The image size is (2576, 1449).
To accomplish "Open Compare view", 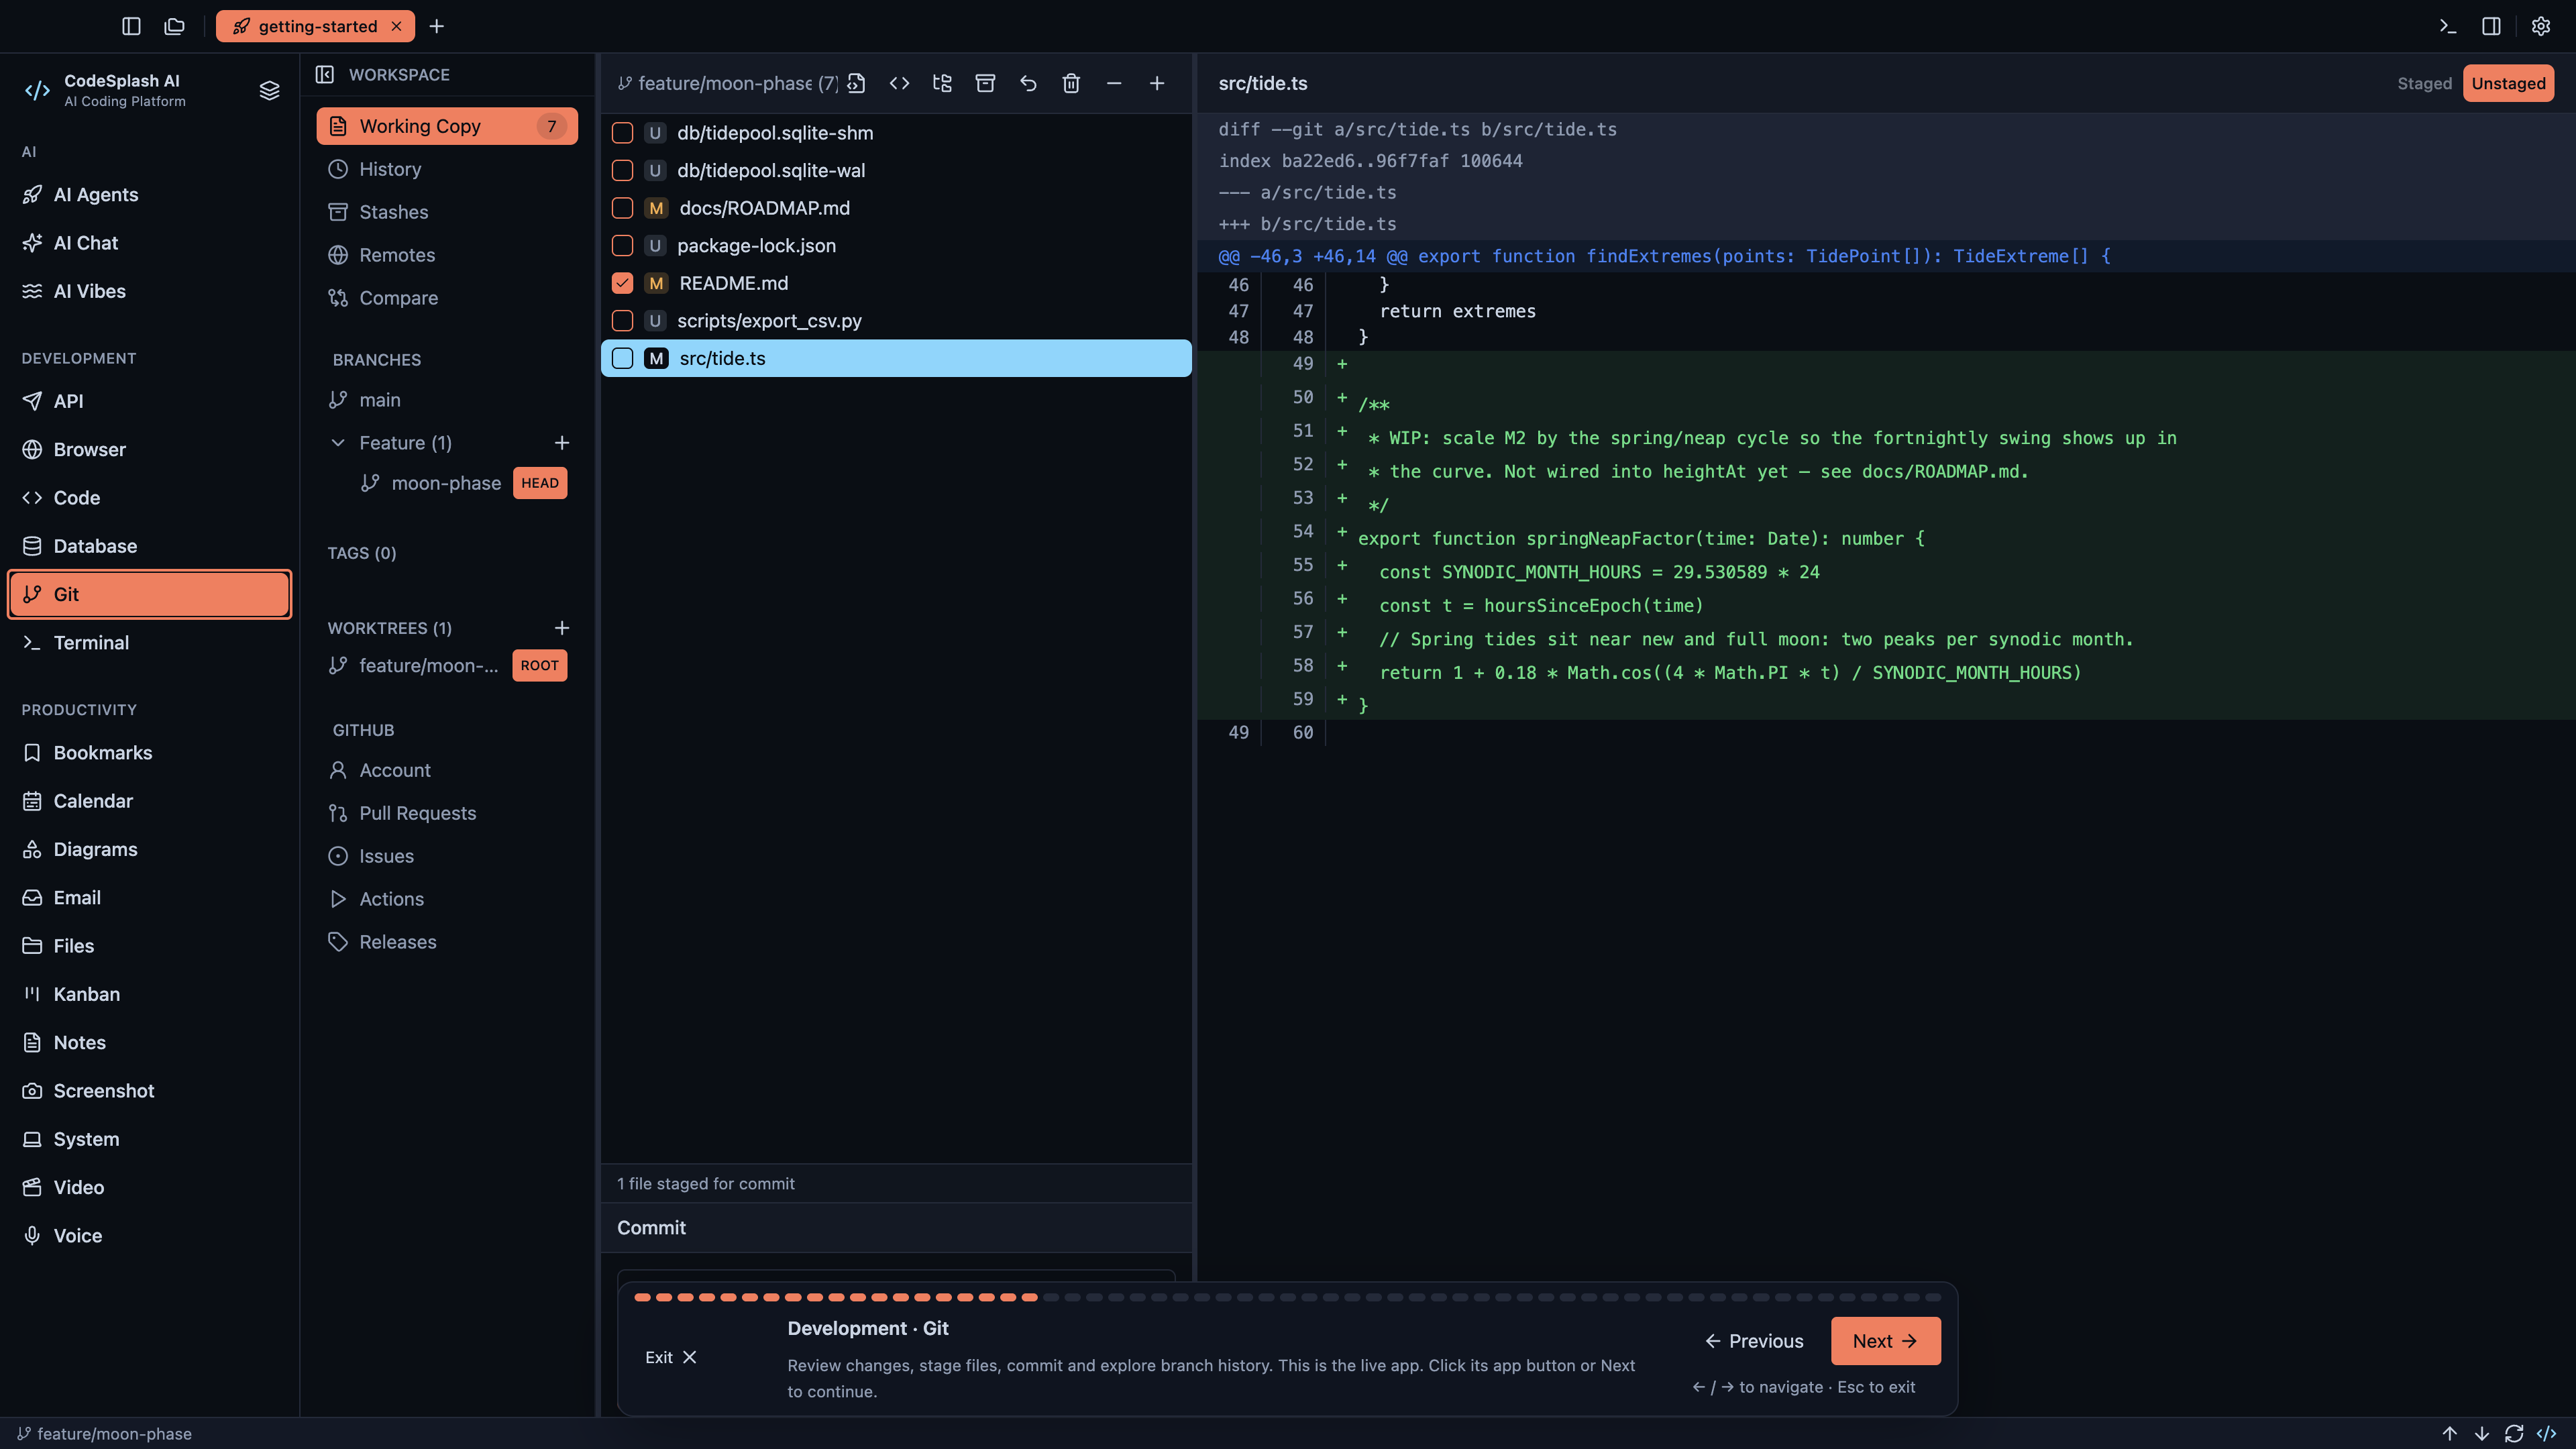I will coord(447,298).
